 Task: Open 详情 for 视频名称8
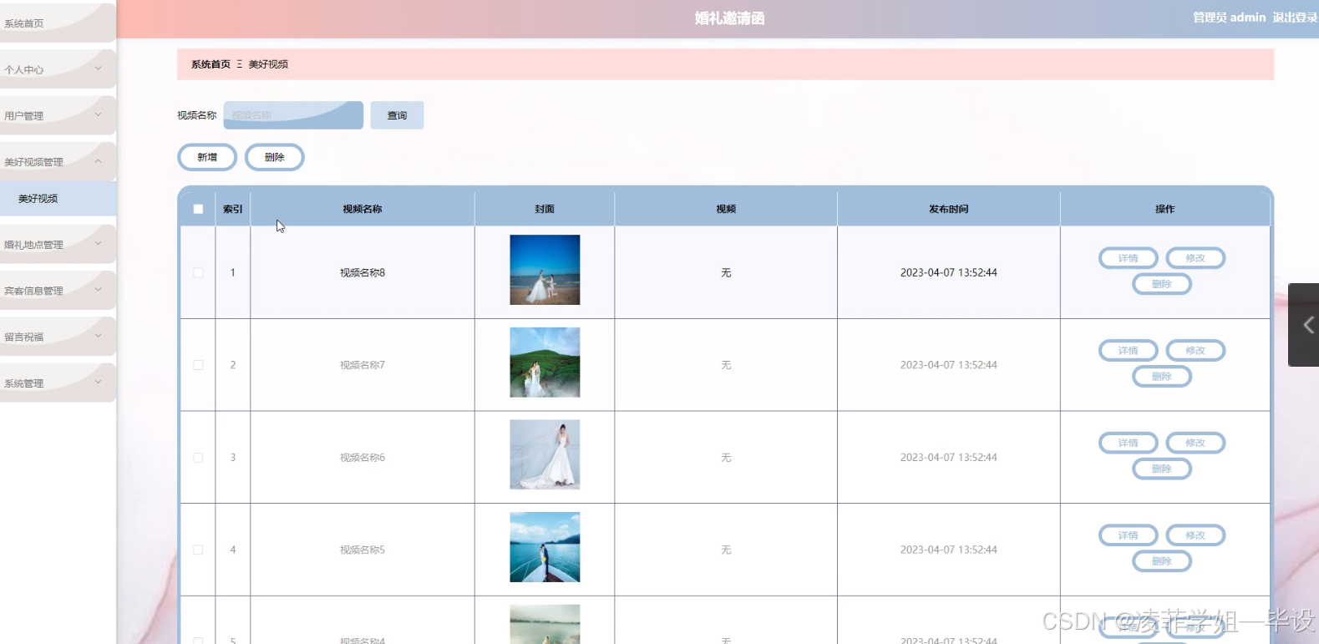pyautogui.click(x=1129, y=258)
